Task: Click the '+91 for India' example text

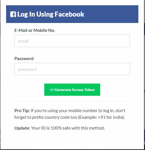Action: click(111, 117)
